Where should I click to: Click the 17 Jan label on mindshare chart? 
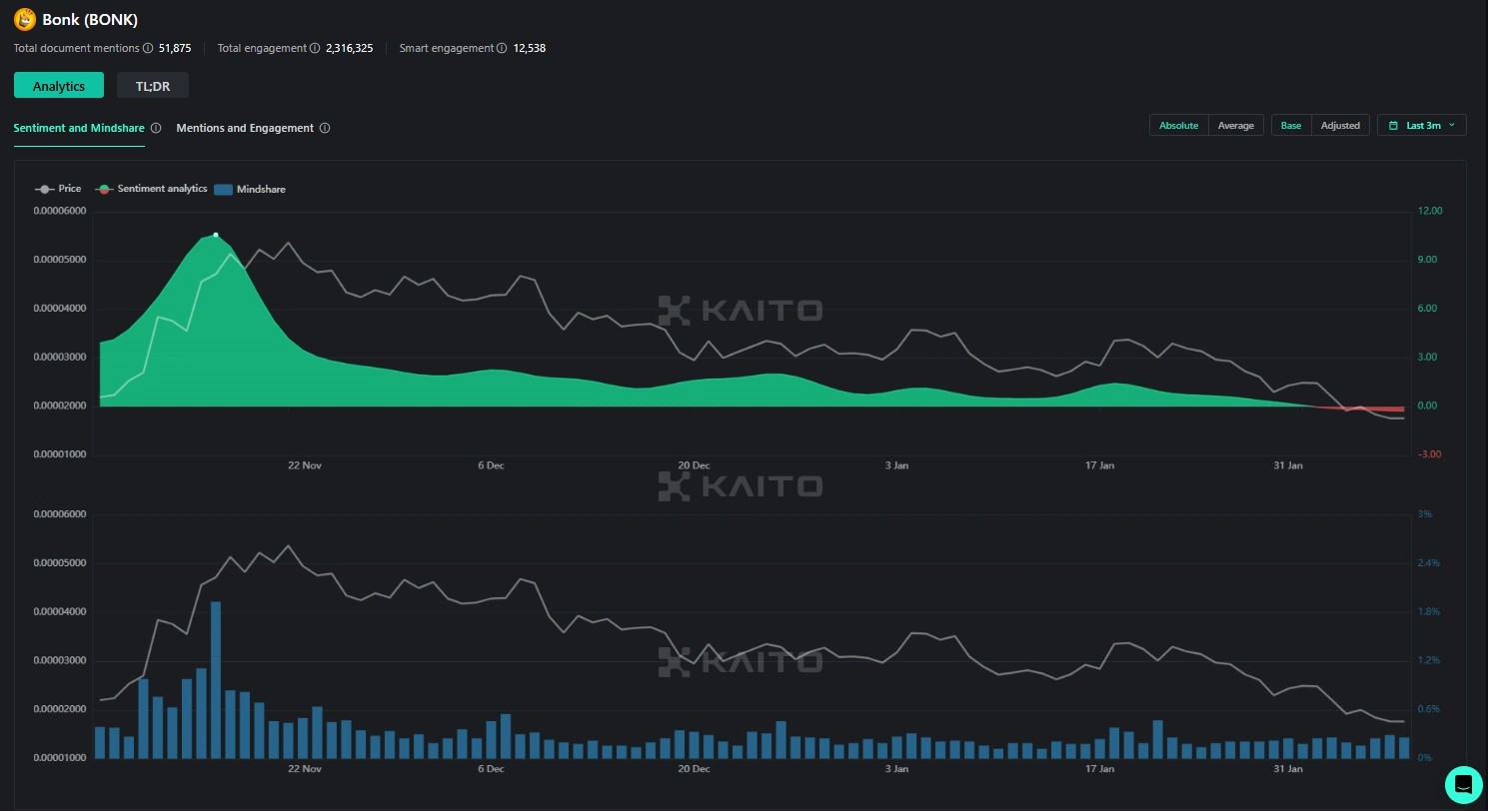click(1099, 769)
